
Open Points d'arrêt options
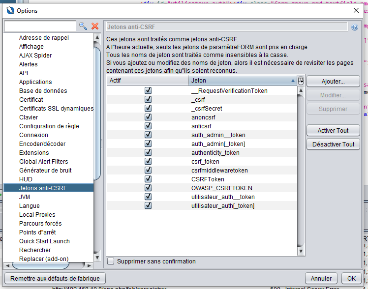click(37, 232)
